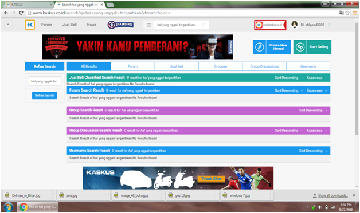Image resolution: width=360 pixels, height=213 pixels.
Task: Close the downloads bar
Action: 354,195
